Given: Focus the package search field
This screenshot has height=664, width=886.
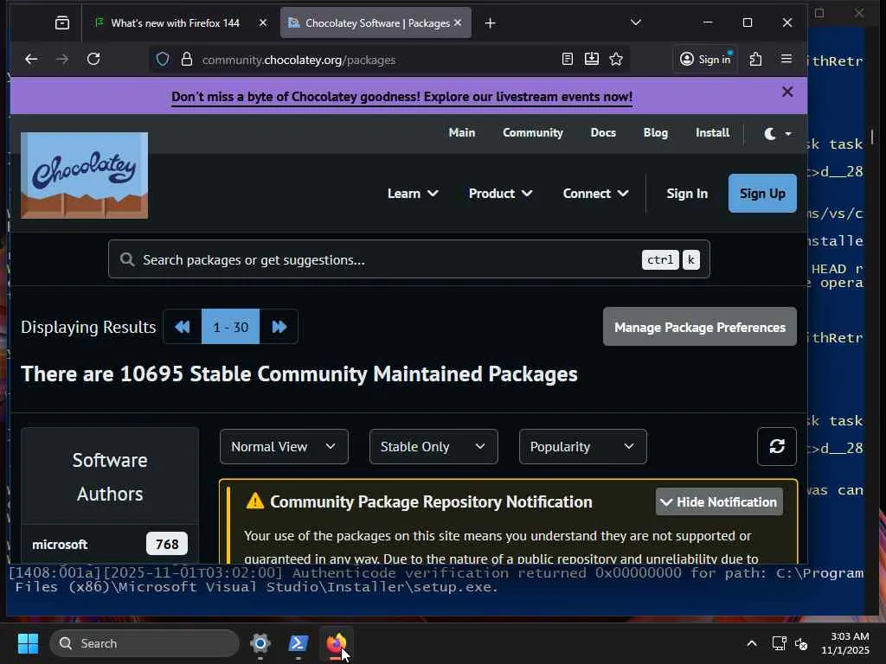Looking at the screenshot, I should (x=408, y=259).
